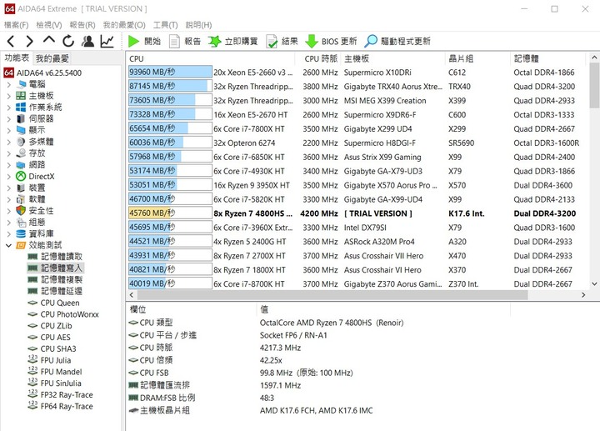This screenshot has height=431, width=600.
Task: Select CPU PhotoWorxx benchmark
Action: click(63, 314)
